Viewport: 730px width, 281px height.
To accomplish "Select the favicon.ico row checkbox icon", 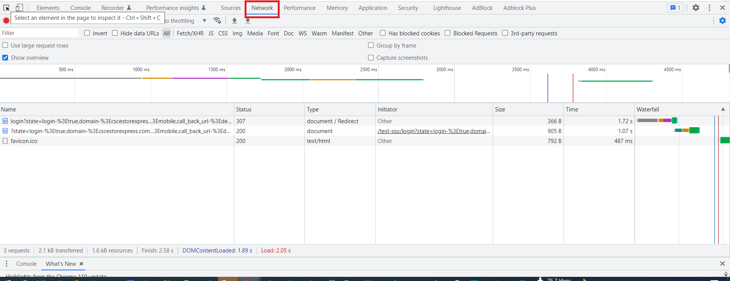I will click(5, 141).
